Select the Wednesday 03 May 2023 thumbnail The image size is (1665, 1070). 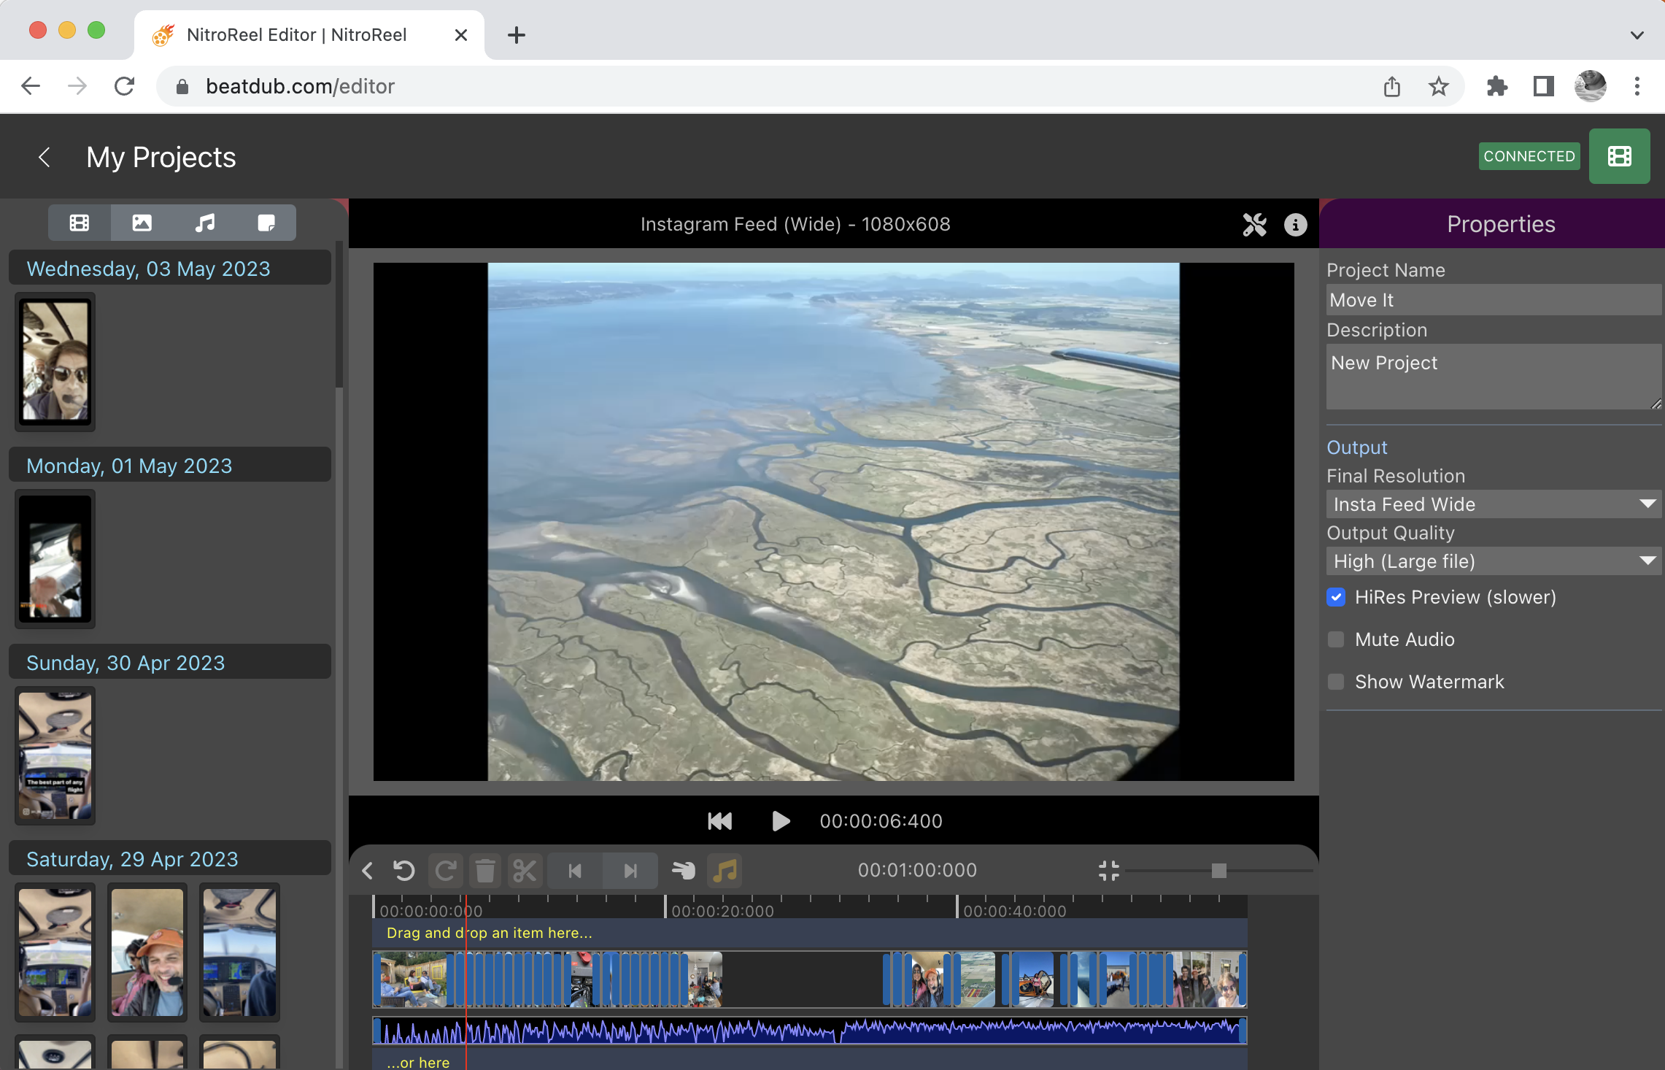click(x=55, y=362)
